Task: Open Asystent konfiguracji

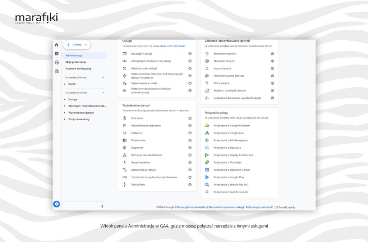Action: 78,69
